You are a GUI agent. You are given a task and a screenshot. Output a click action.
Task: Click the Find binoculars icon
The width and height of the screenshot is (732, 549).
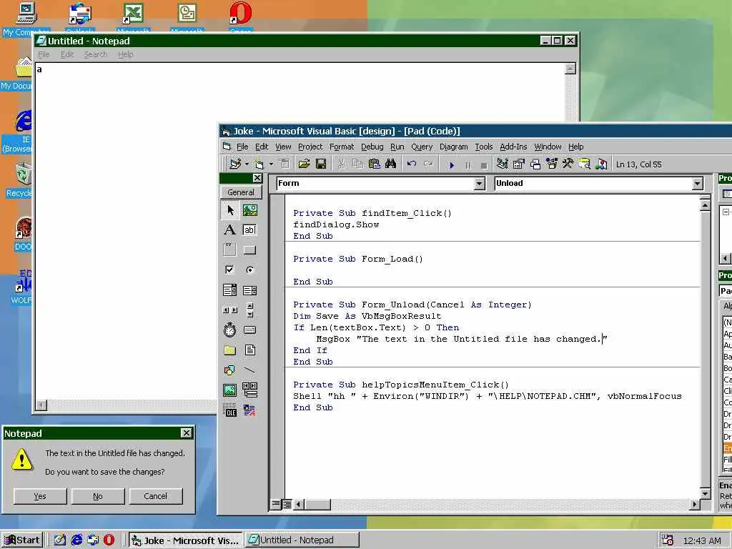click(391, 164)
